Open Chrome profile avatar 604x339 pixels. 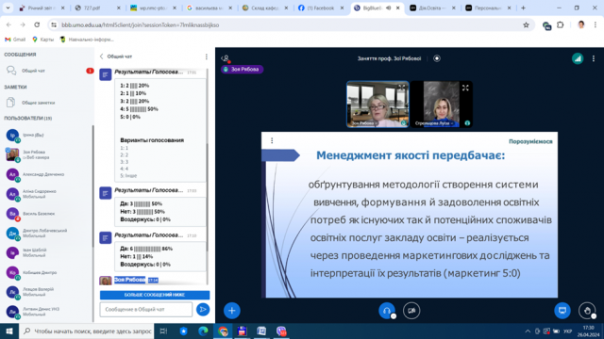[581, 25]
